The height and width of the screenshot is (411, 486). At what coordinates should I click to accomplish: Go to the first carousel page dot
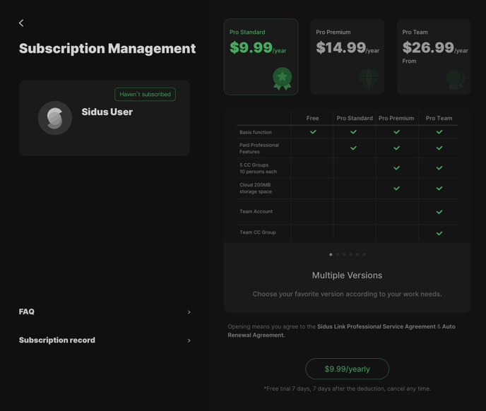point(331,254)
